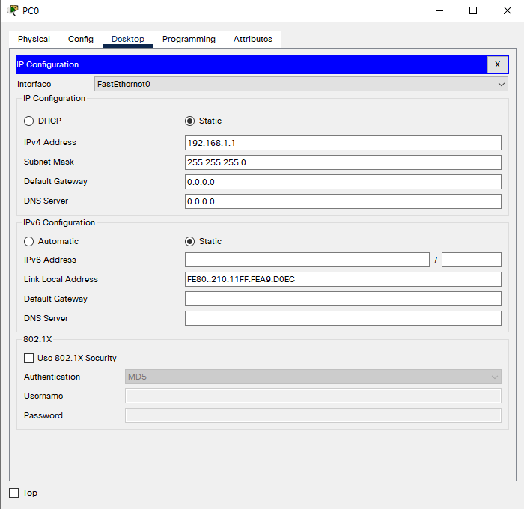This screenshot has width=524, height=509.
Task: Open the Config tab
Action: point(81,39)
